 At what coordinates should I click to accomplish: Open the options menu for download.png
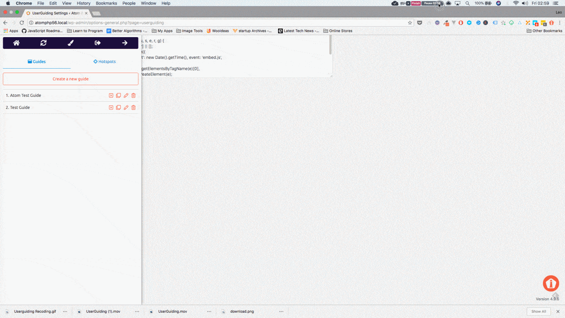281,311
